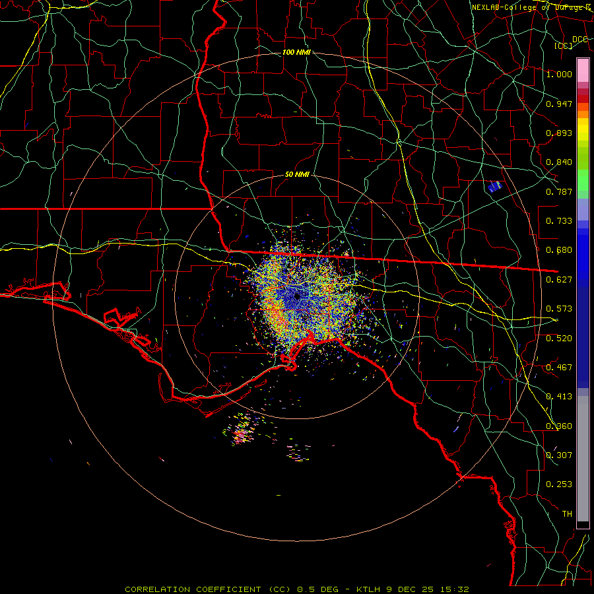Image resolution: width=594 pixels, height=594 pixels.
Task: Click the 50 NMI range ring label
Action: point(297,174)
